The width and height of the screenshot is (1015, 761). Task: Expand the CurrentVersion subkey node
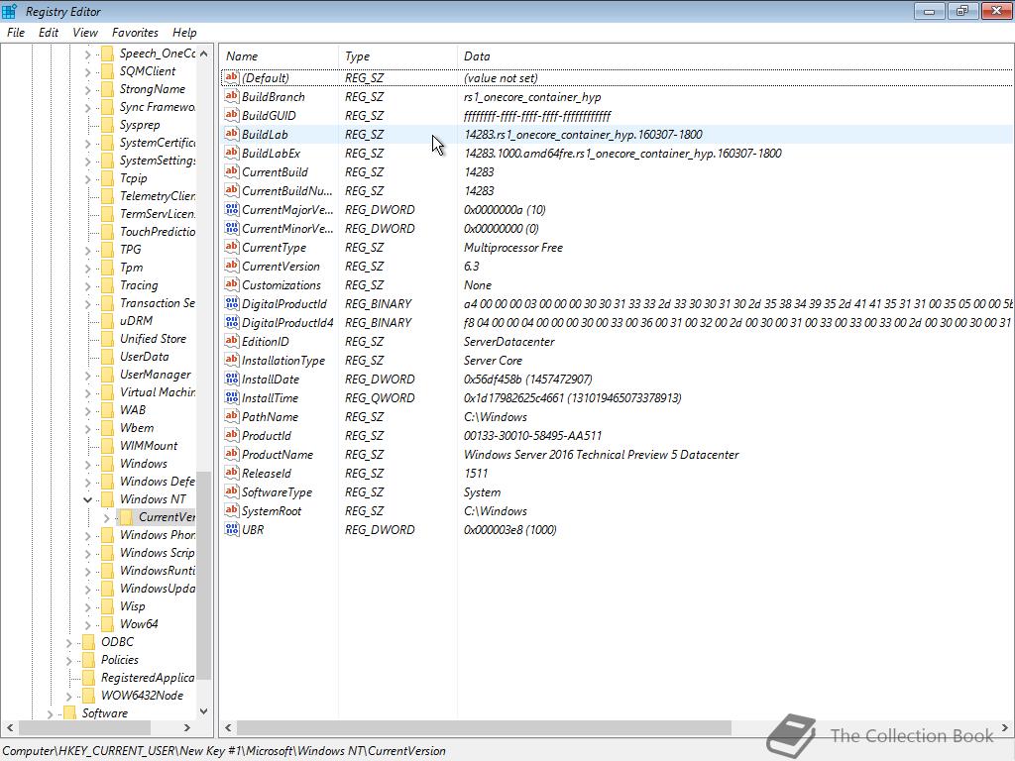[107, 517]
